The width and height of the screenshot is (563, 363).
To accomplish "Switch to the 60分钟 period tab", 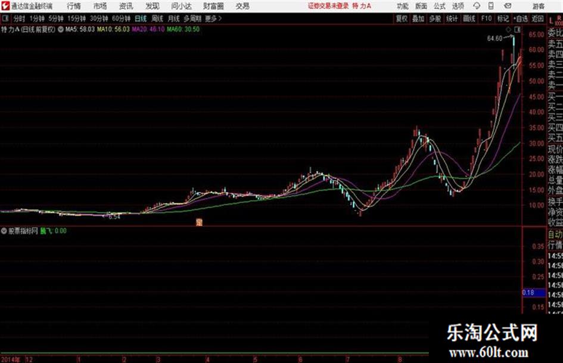I will [121, 18].
